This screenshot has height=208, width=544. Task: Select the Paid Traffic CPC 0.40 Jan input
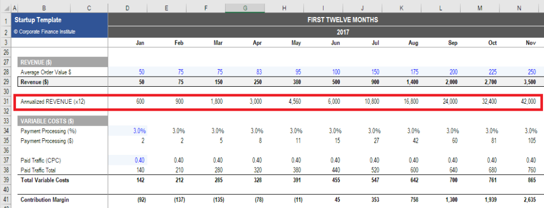127,160
